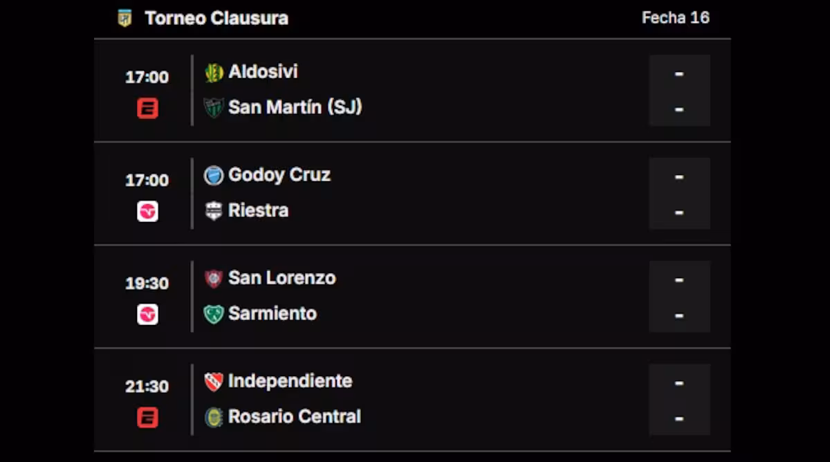The width and height of the screenshot is (830, 462).
Task: Open the Riestra team crest
Action: [x=212, y=210]
